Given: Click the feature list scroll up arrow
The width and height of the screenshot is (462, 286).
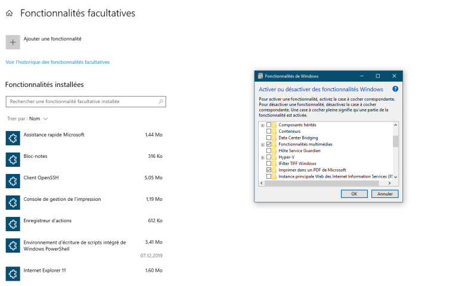Looking at the screenshot, I should (395, 125).
